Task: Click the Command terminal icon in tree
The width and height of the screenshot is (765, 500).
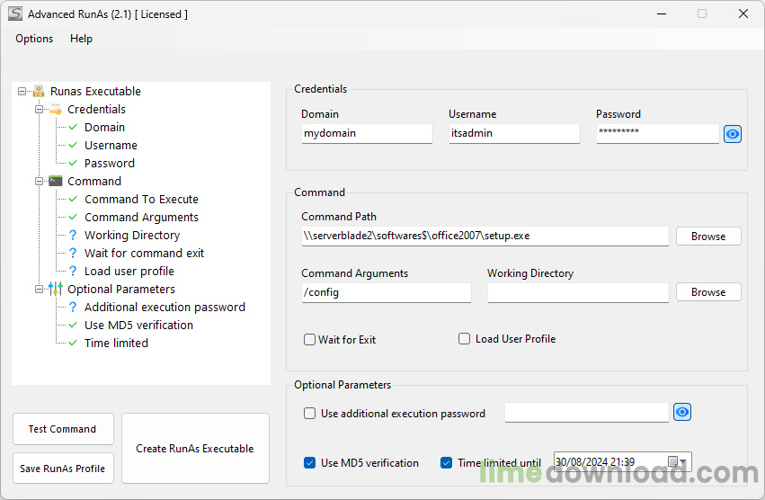Action: pos(56,182)
